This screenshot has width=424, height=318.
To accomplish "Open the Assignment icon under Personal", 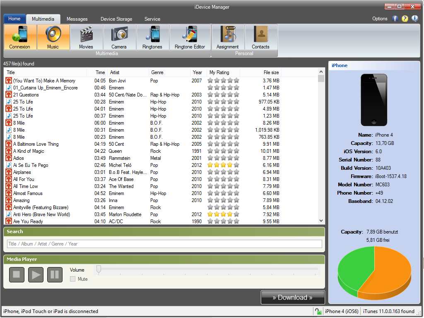I will [227, 37].
